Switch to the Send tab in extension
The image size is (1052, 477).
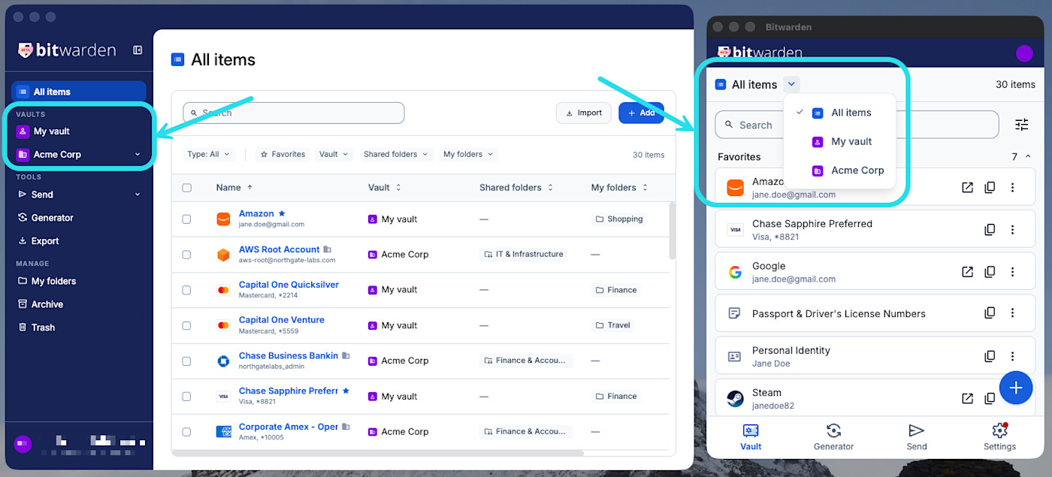tap(916, 436)
